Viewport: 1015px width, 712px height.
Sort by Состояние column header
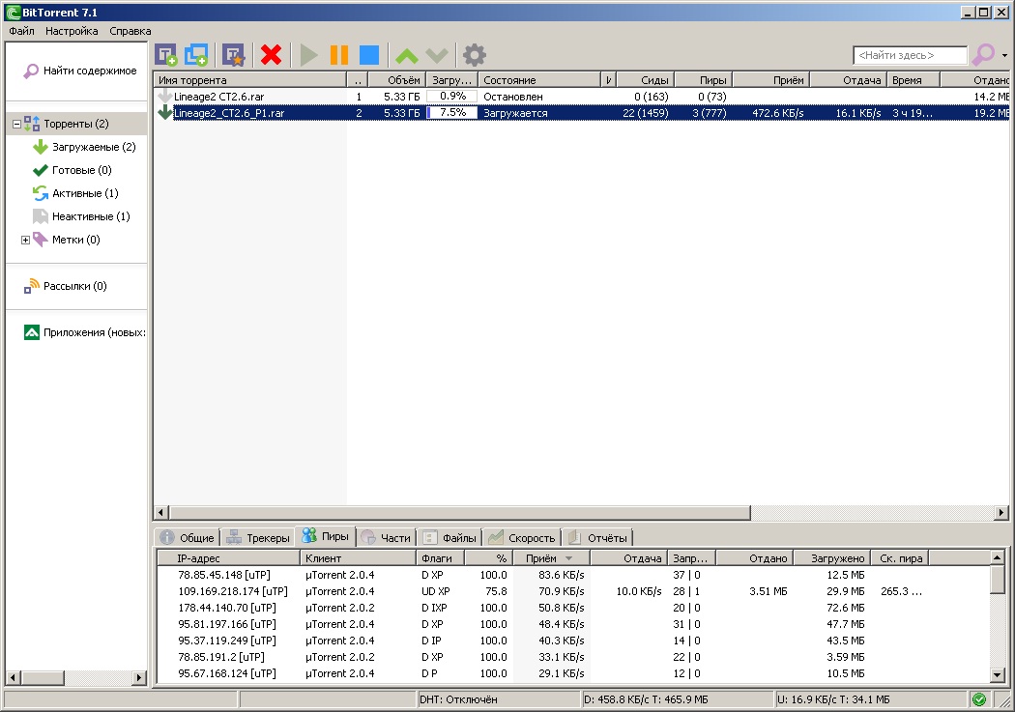[539, 80]
